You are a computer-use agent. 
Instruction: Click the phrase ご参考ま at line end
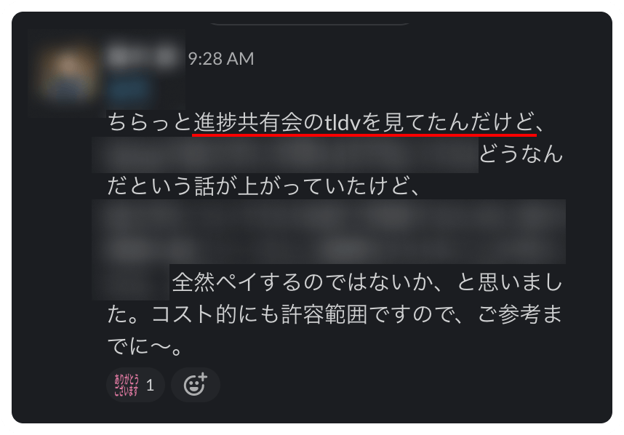pyautogui.click(x=520, y=314)
